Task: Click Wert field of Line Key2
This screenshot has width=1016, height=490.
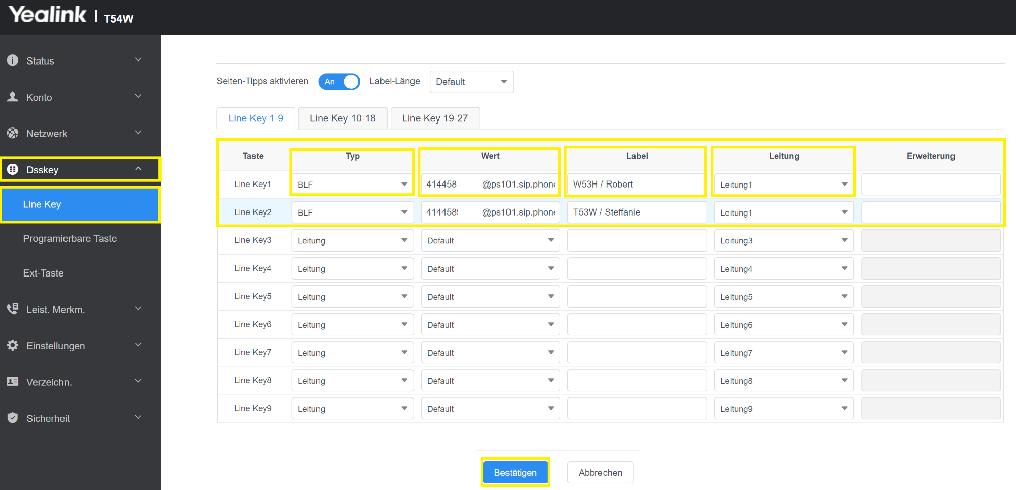Action: tap(490, 212)
